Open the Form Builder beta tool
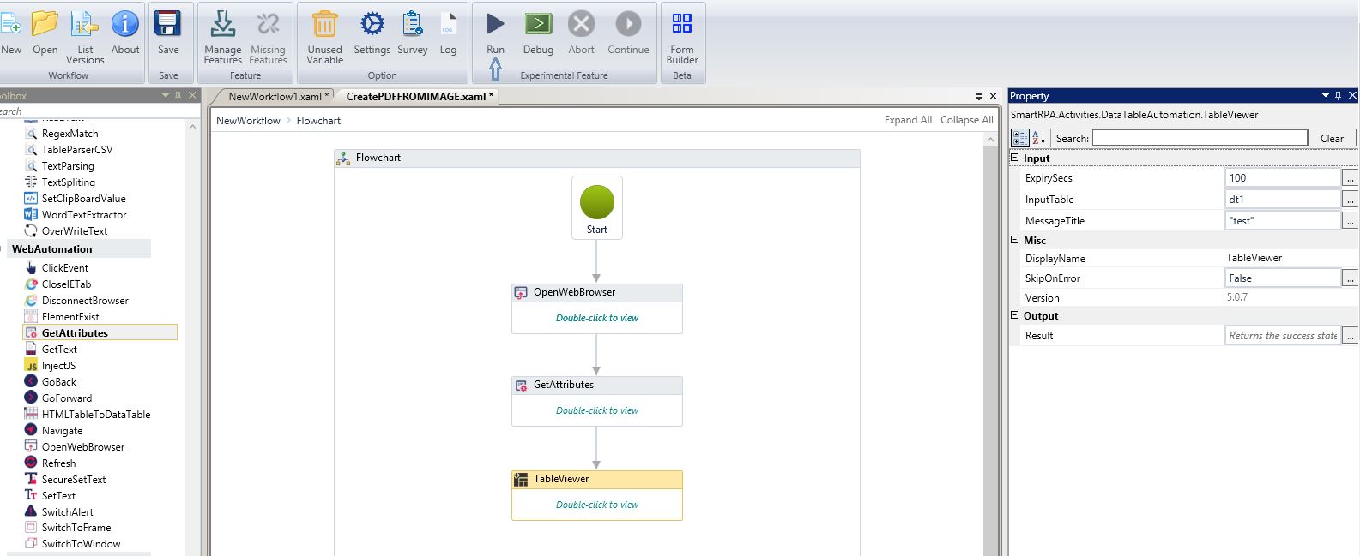 [682, 25]
